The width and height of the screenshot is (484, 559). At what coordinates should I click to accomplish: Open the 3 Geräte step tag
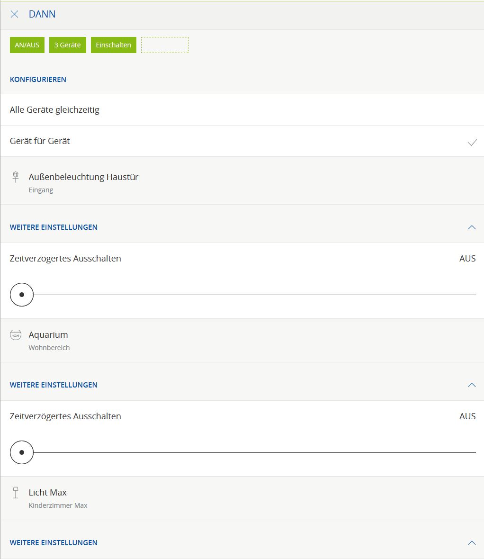tap(67, 45)
